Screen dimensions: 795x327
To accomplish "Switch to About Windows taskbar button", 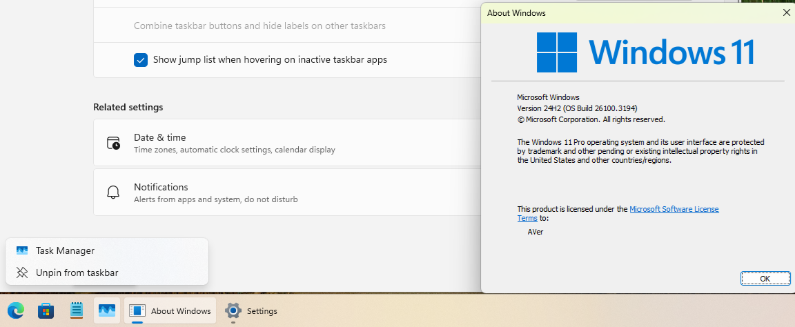I will (x=170, y=310).
